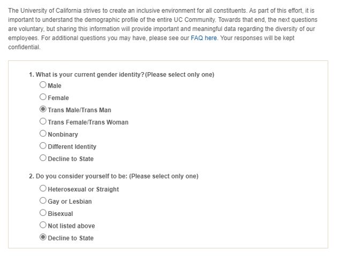
Task: Select the Male radio button
Action: (x=43, y=84)
